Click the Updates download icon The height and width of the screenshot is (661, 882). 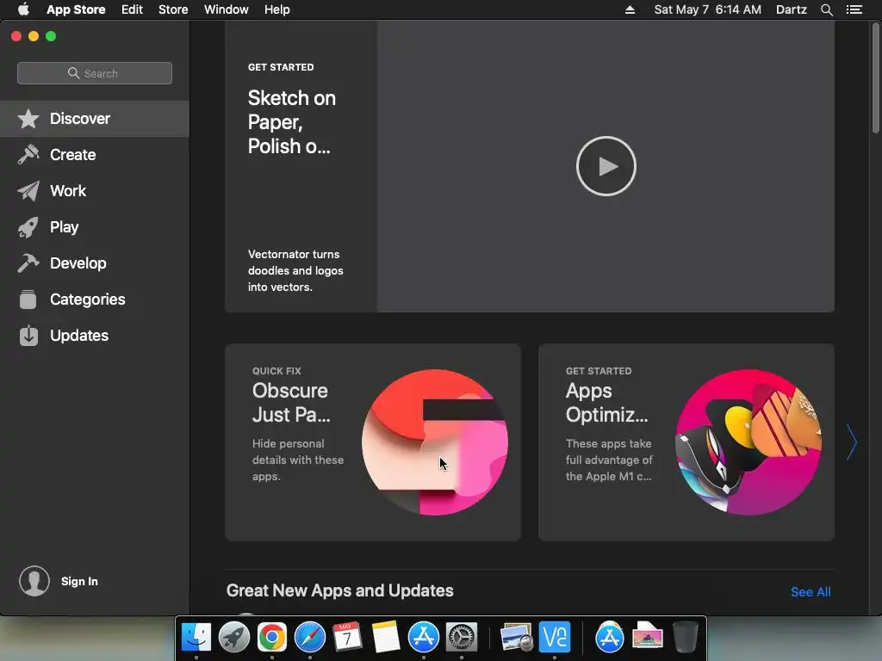tap(28, 336)
